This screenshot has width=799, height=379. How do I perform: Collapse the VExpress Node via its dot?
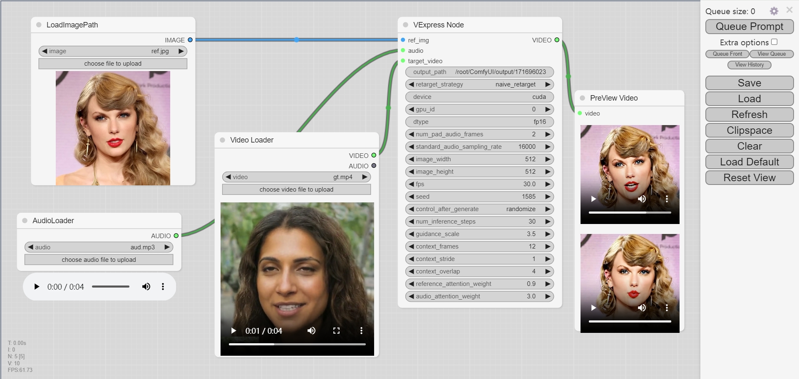[405, 25]
